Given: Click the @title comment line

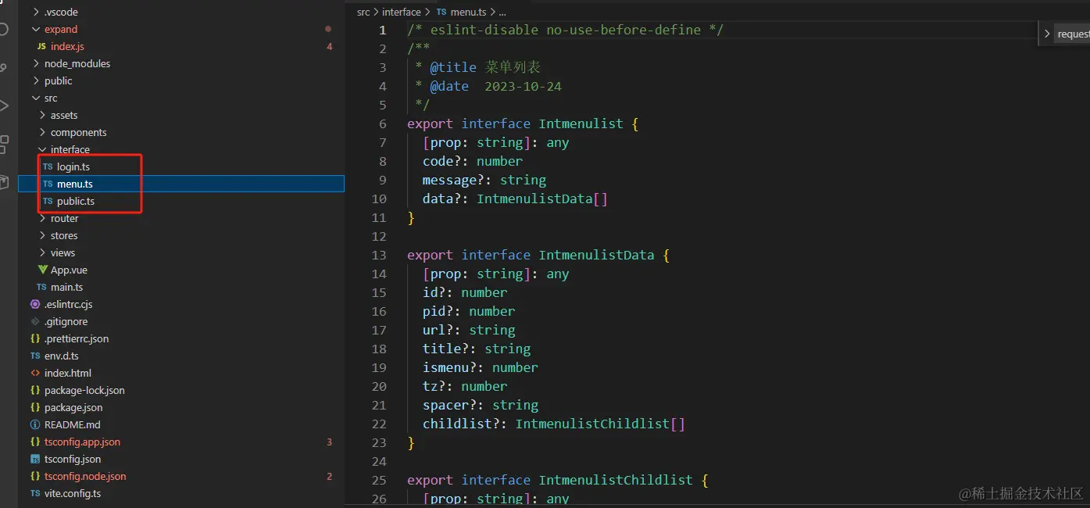Looking at the screenshot, I should pos(477,68).
